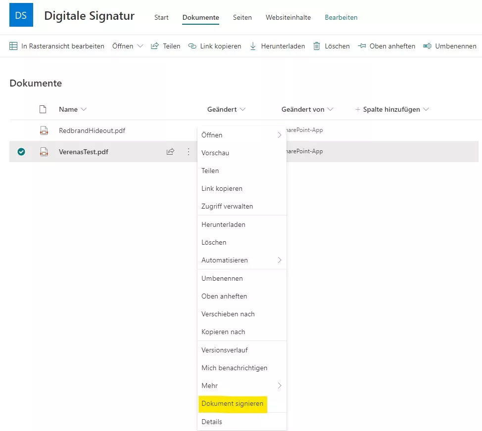Click the Link kopieren chain icon
Screen dimensions: 482x431
tap(192, 46)
